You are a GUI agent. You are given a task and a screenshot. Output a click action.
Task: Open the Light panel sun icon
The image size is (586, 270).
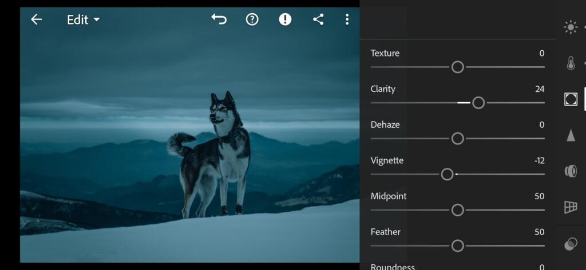pos(571,27)
